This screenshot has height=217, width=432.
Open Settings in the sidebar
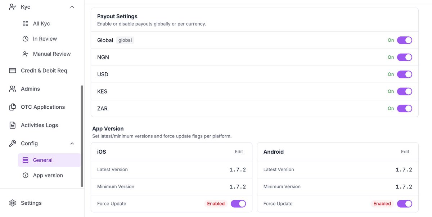click(31, 203)
